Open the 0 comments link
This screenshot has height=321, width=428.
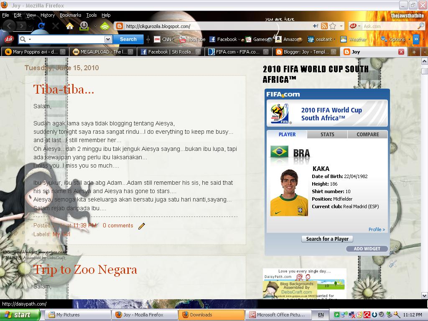[118, 225]
